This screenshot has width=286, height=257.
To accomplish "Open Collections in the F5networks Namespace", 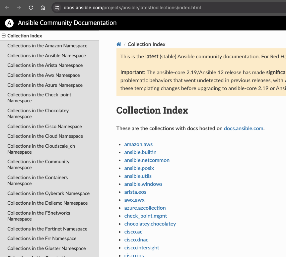I will pyautogui.click(x=39, y=216).
